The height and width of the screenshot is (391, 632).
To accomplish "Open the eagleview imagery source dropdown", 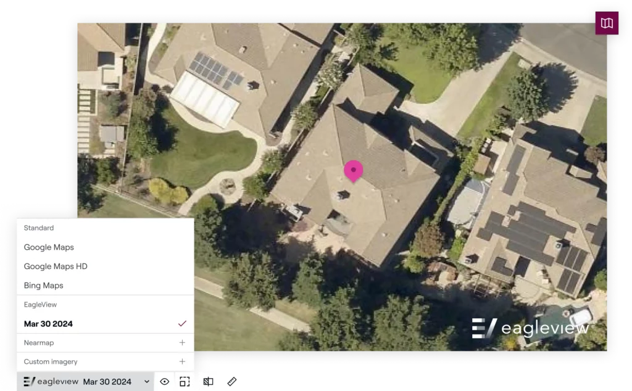I will click(x=85, y=382).
